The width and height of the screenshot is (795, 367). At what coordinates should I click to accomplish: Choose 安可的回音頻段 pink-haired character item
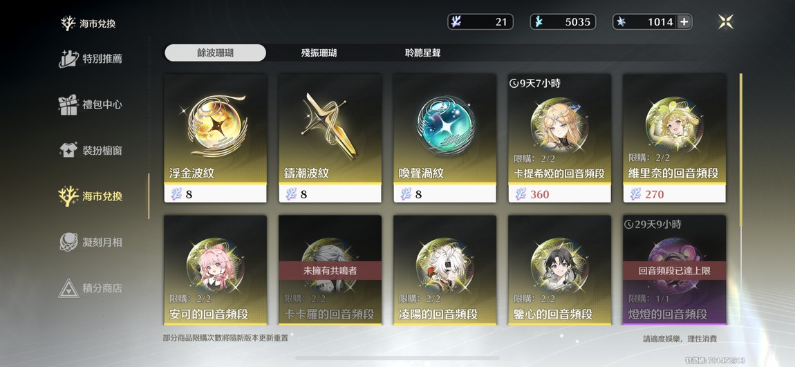(216, 270)
